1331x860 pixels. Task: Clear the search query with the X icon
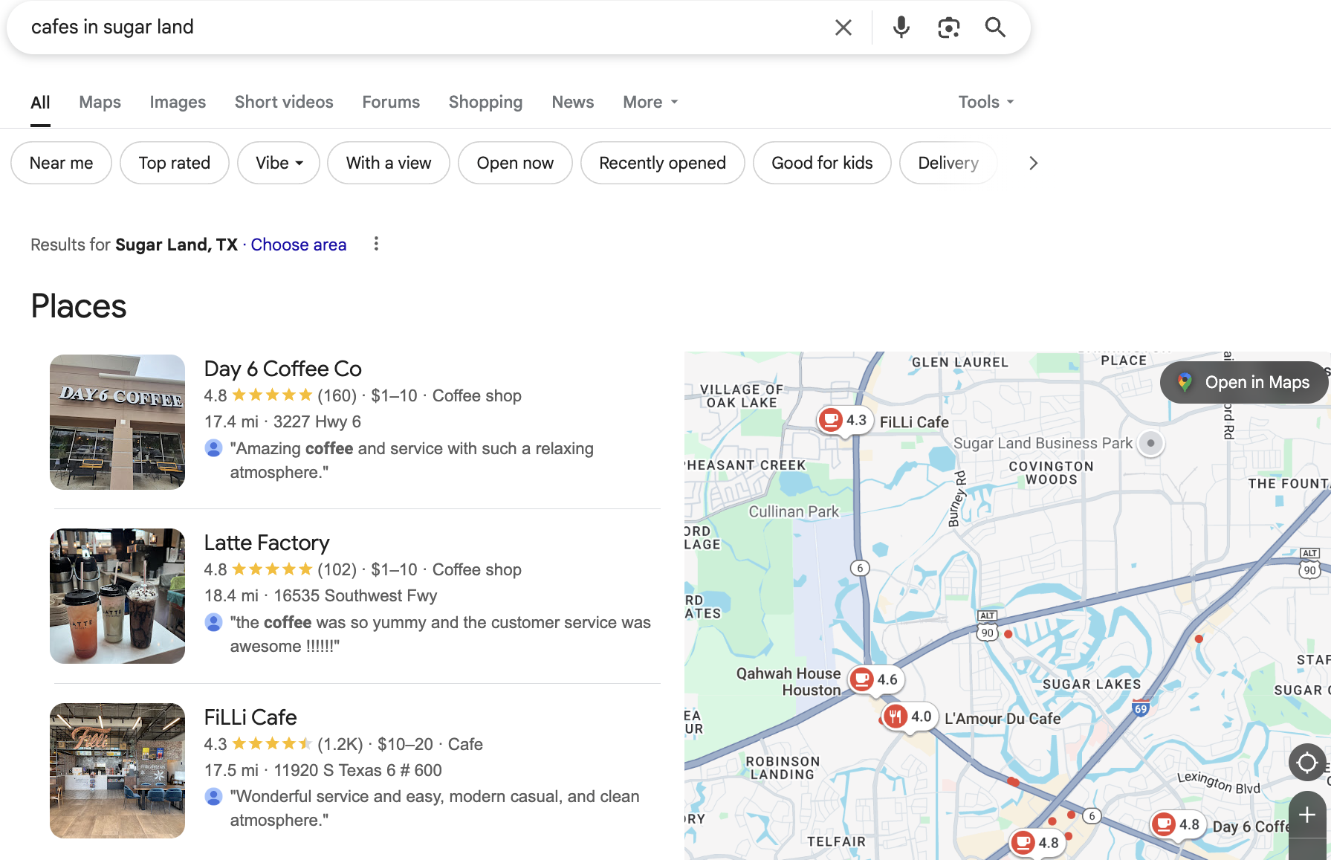[x=843, y=28]
